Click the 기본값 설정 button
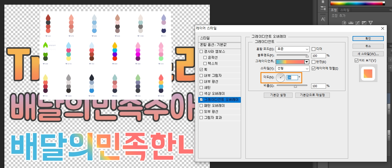This screenshot has height=168, width=392. [278, 95]
